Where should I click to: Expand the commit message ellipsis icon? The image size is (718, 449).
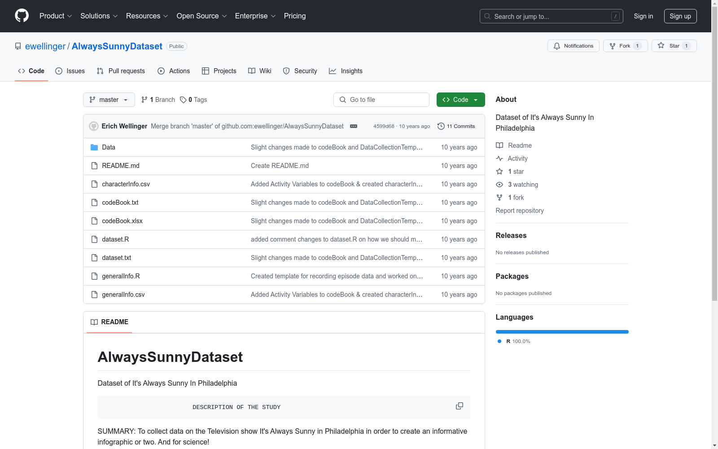point(354,126)
